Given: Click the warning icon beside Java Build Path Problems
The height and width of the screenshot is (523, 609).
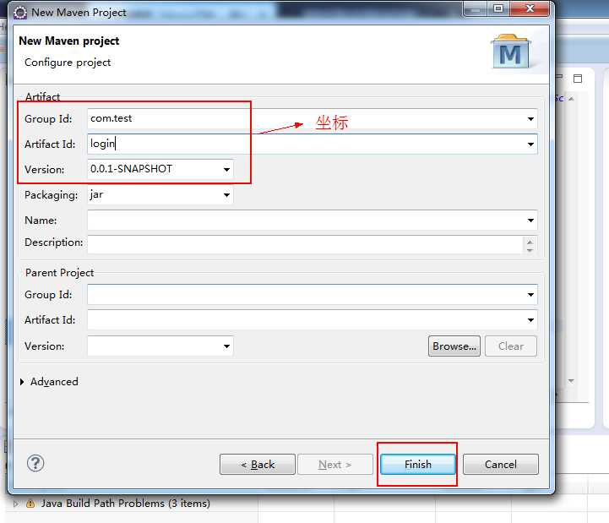Looking at the screenshot, I should pyautogui.click(x=30, y=504).
